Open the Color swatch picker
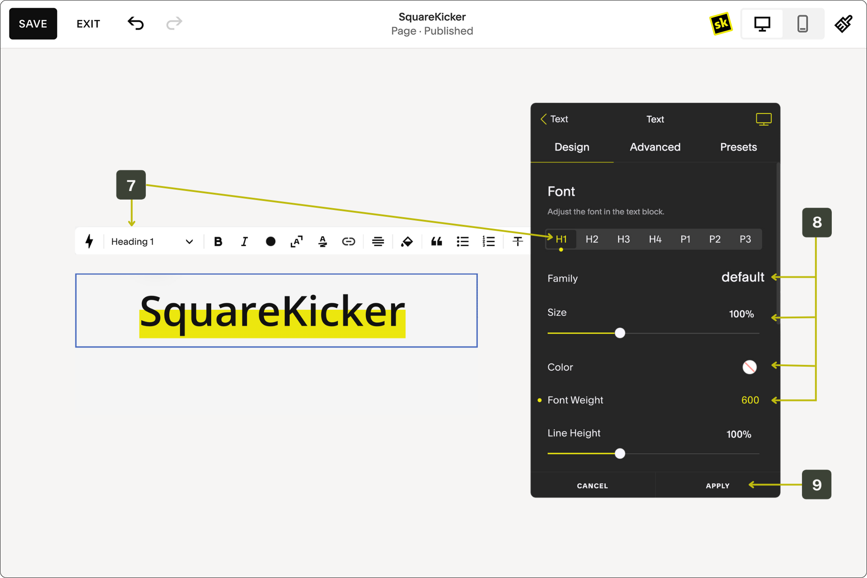Viewport: 867px width, 578px height. [749, 367]
